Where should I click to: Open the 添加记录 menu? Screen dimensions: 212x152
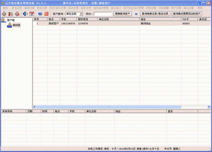(17, 8)
